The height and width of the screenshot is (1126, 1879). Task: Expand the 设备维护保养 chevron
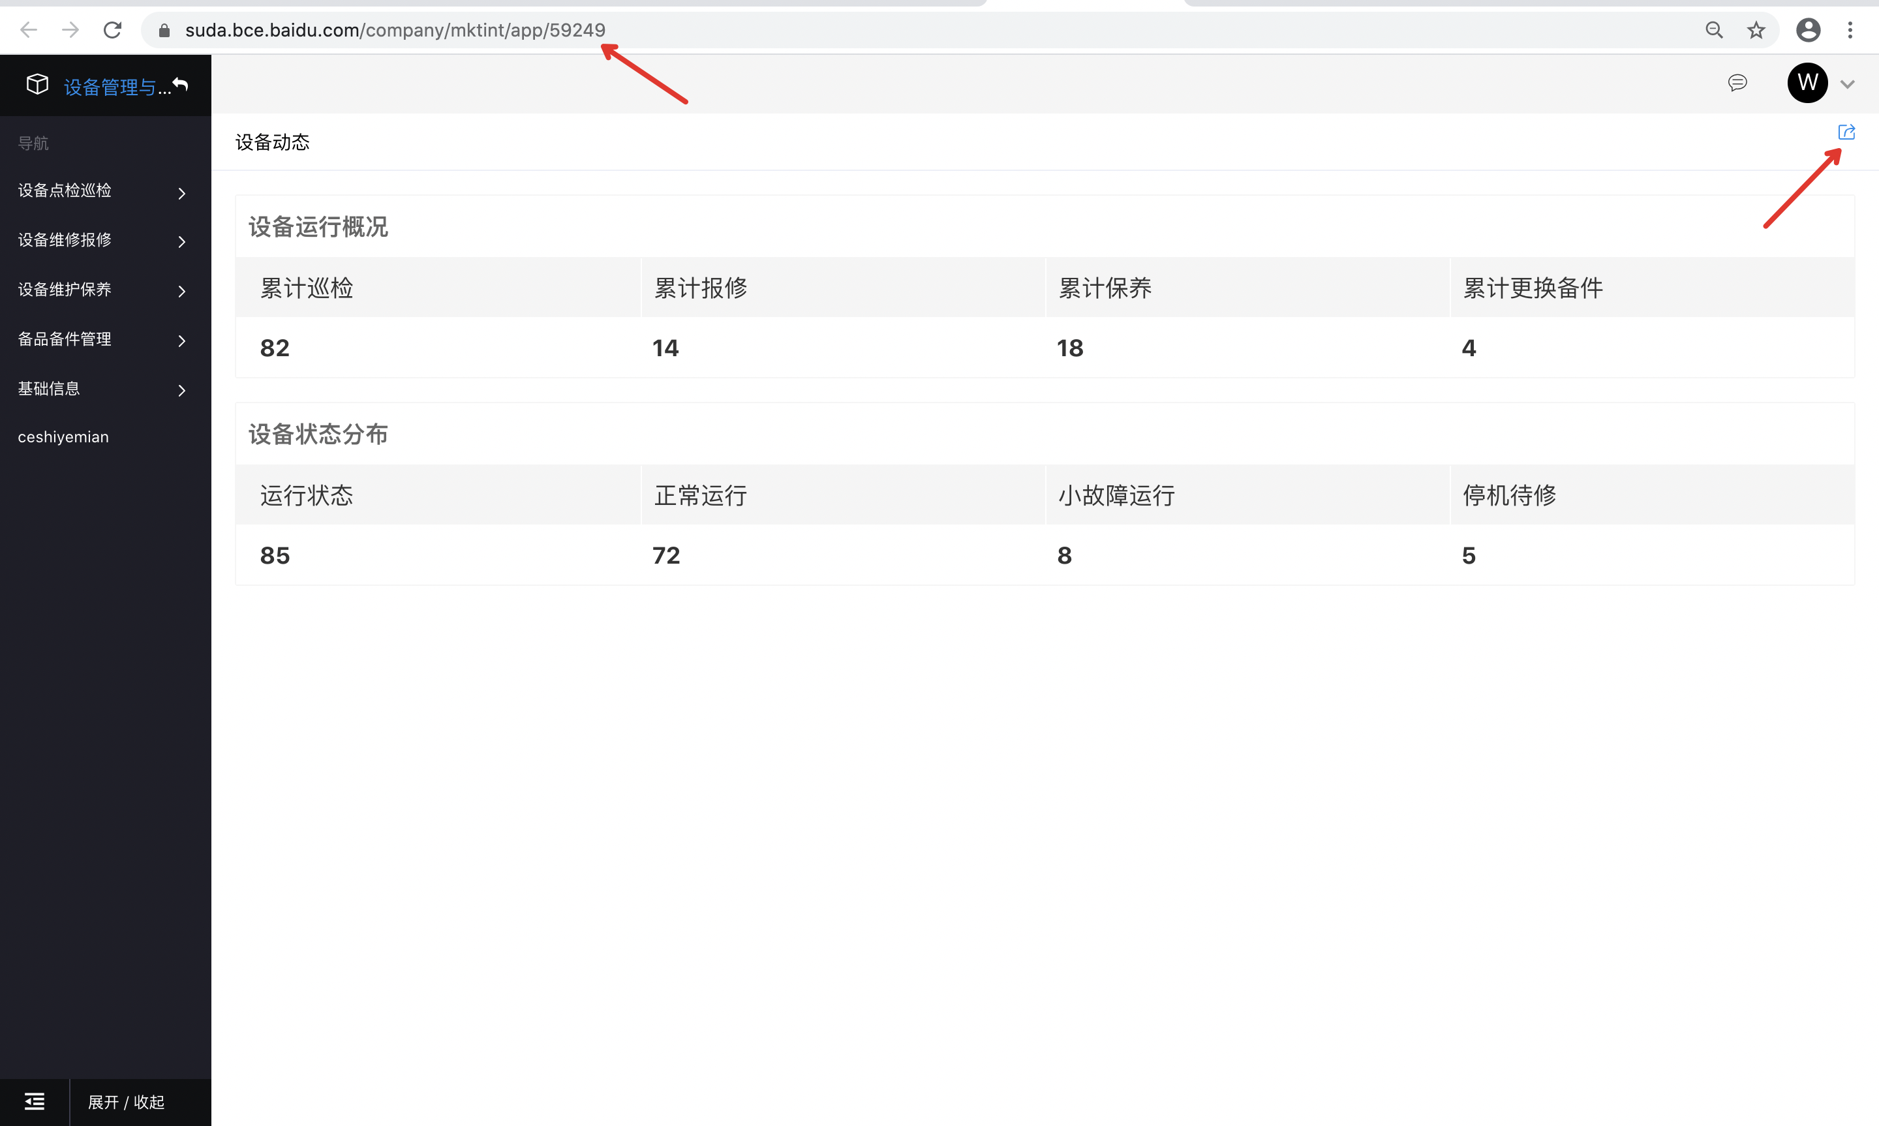click(182, 290)
